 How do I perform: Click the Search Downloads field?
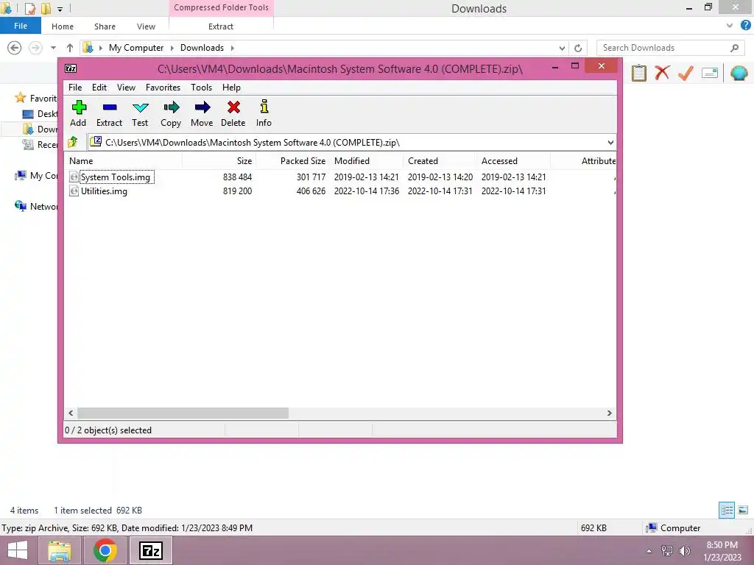pos(669,48)
